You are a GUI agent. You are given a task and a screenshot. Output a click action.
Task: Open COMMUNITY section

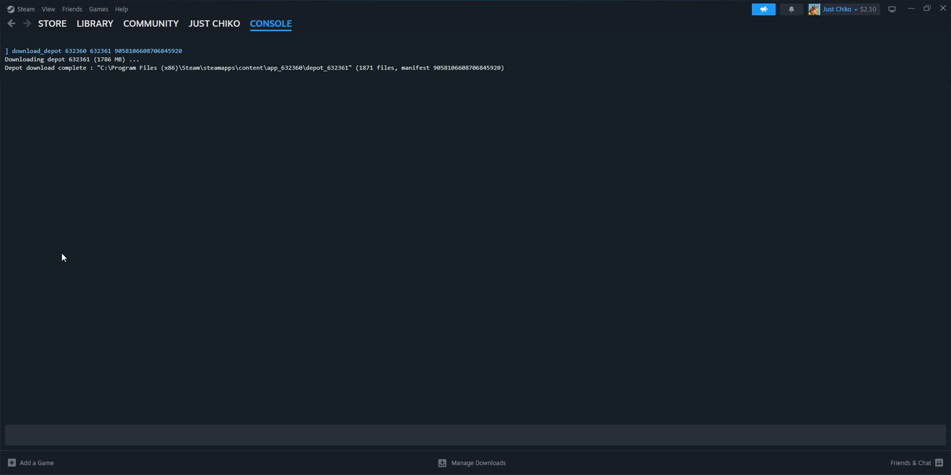[150, 23]
